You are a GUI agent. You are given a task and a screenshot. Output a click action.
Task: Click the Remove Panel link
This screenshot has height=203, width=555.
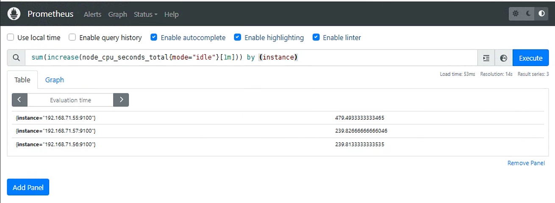[526, 163]
